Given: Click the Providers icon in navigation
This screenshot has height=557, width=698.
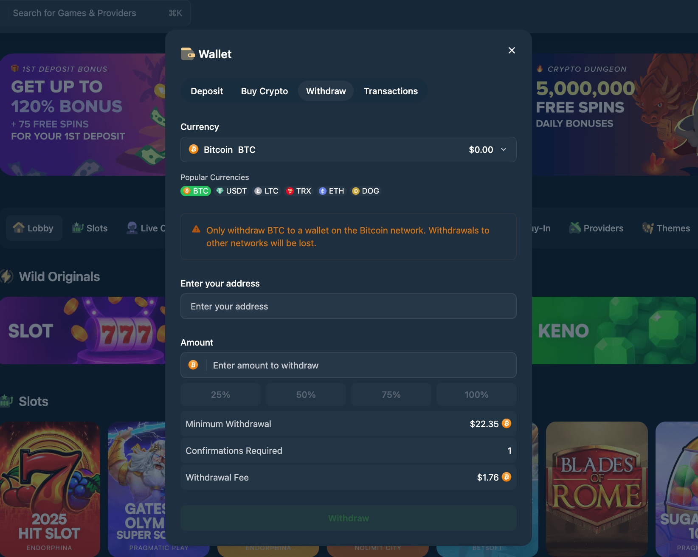Looking at the screenshot, I should (x=575, y=228).
